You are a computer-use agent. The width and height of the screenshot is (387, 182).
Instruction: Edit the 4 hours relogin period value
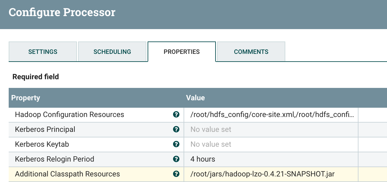[271, 159]
